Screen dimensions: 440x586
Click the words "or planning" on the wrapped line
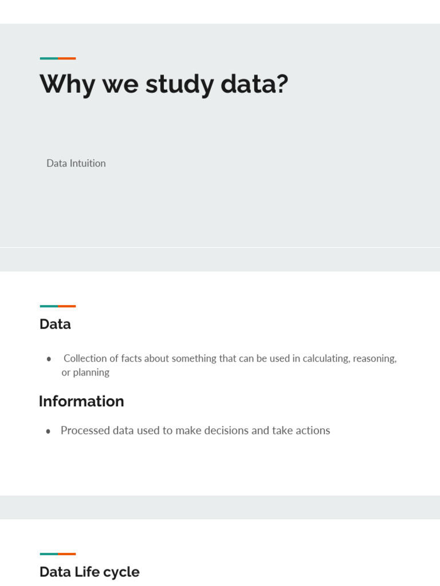(x=85, y=373)
